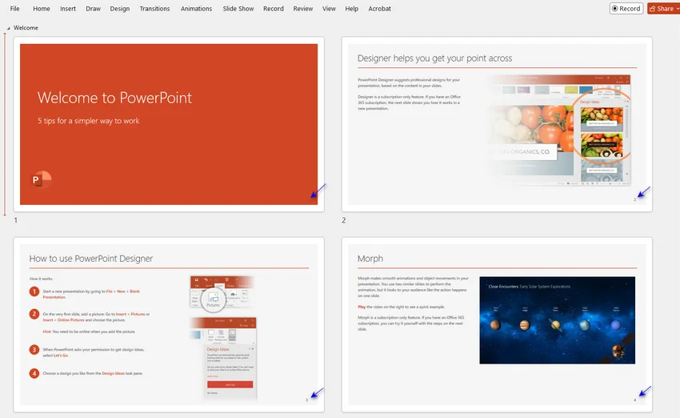The image size is (680, 418).
Task: Select the Acrobat tab
Action: click(379, 9)
